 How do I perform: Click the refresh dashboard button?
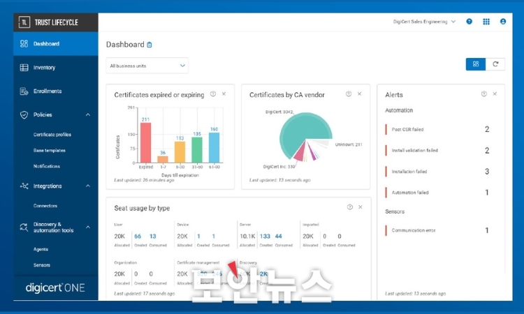495,64
